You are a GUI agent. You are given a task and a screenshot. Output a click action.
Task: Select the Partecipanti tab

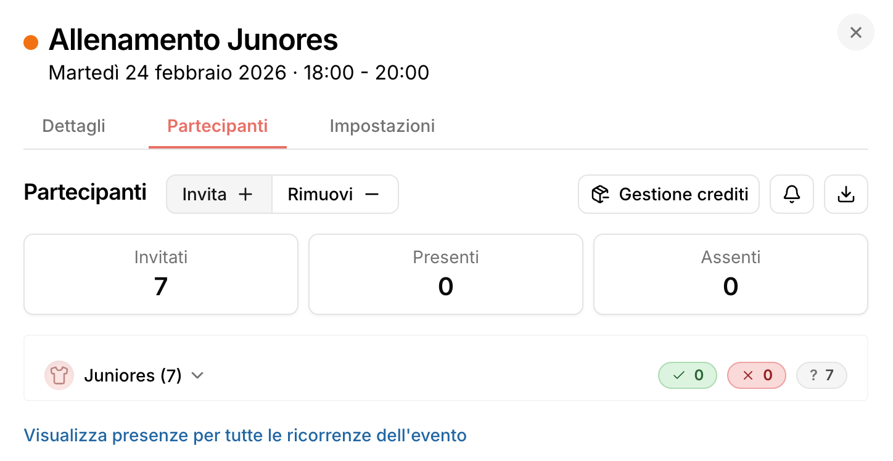218,126
